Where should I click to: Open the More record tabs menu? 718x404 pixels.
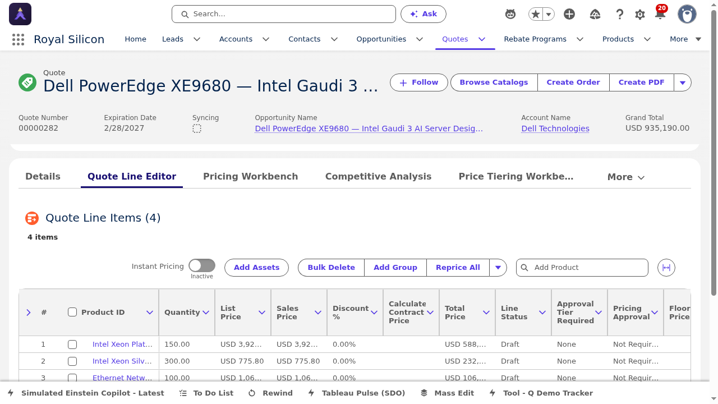tap(626, 177)
